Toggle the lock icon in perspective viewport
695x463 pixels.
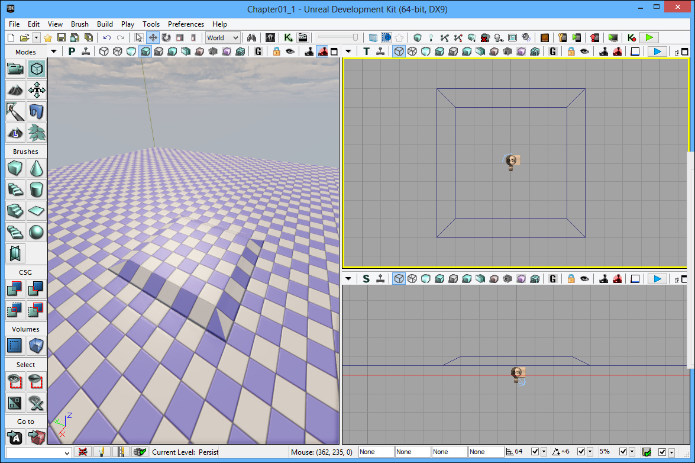click(x=276, y=52)
